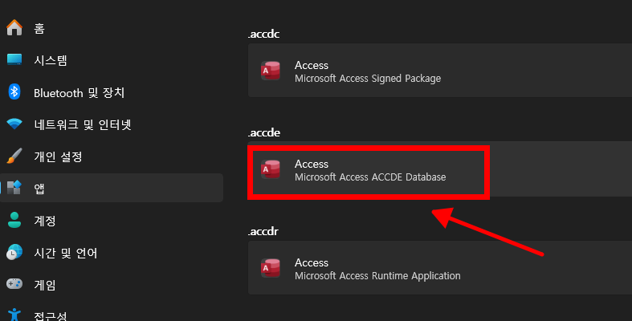Click the Access icon under .accde
632x321 pixels.
[x=271, y=170]
